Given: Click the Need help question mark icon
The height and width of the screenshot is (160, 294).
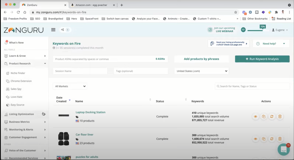Looking at the screenshot, I should coord(258,44).
